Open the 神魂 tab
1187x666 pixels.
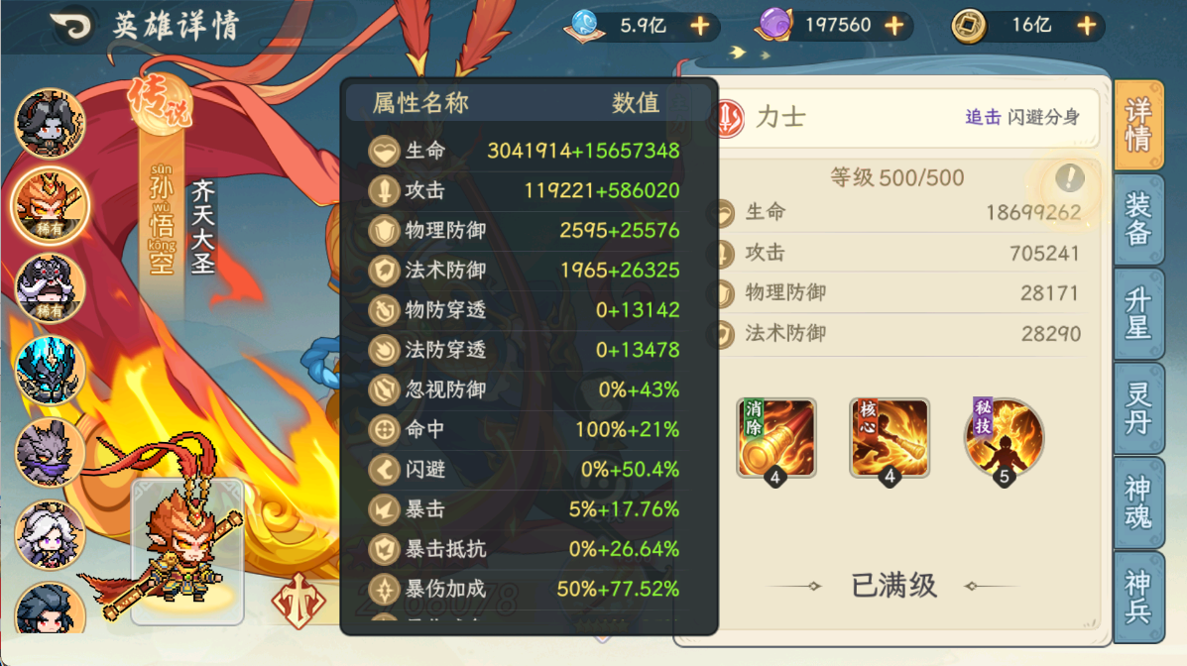[x=1137, y=502]
